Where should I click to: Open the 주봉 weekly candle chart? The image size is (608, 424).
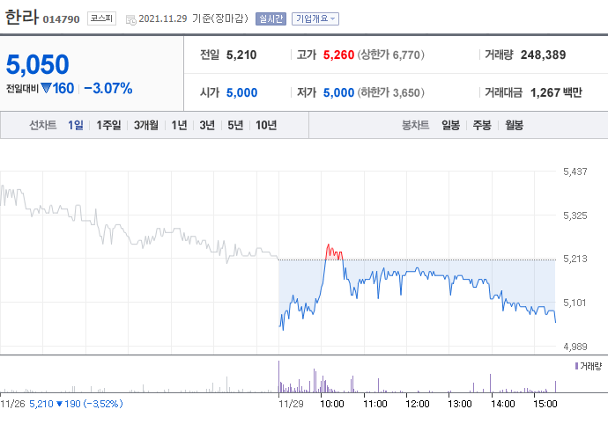click(482, 125)
